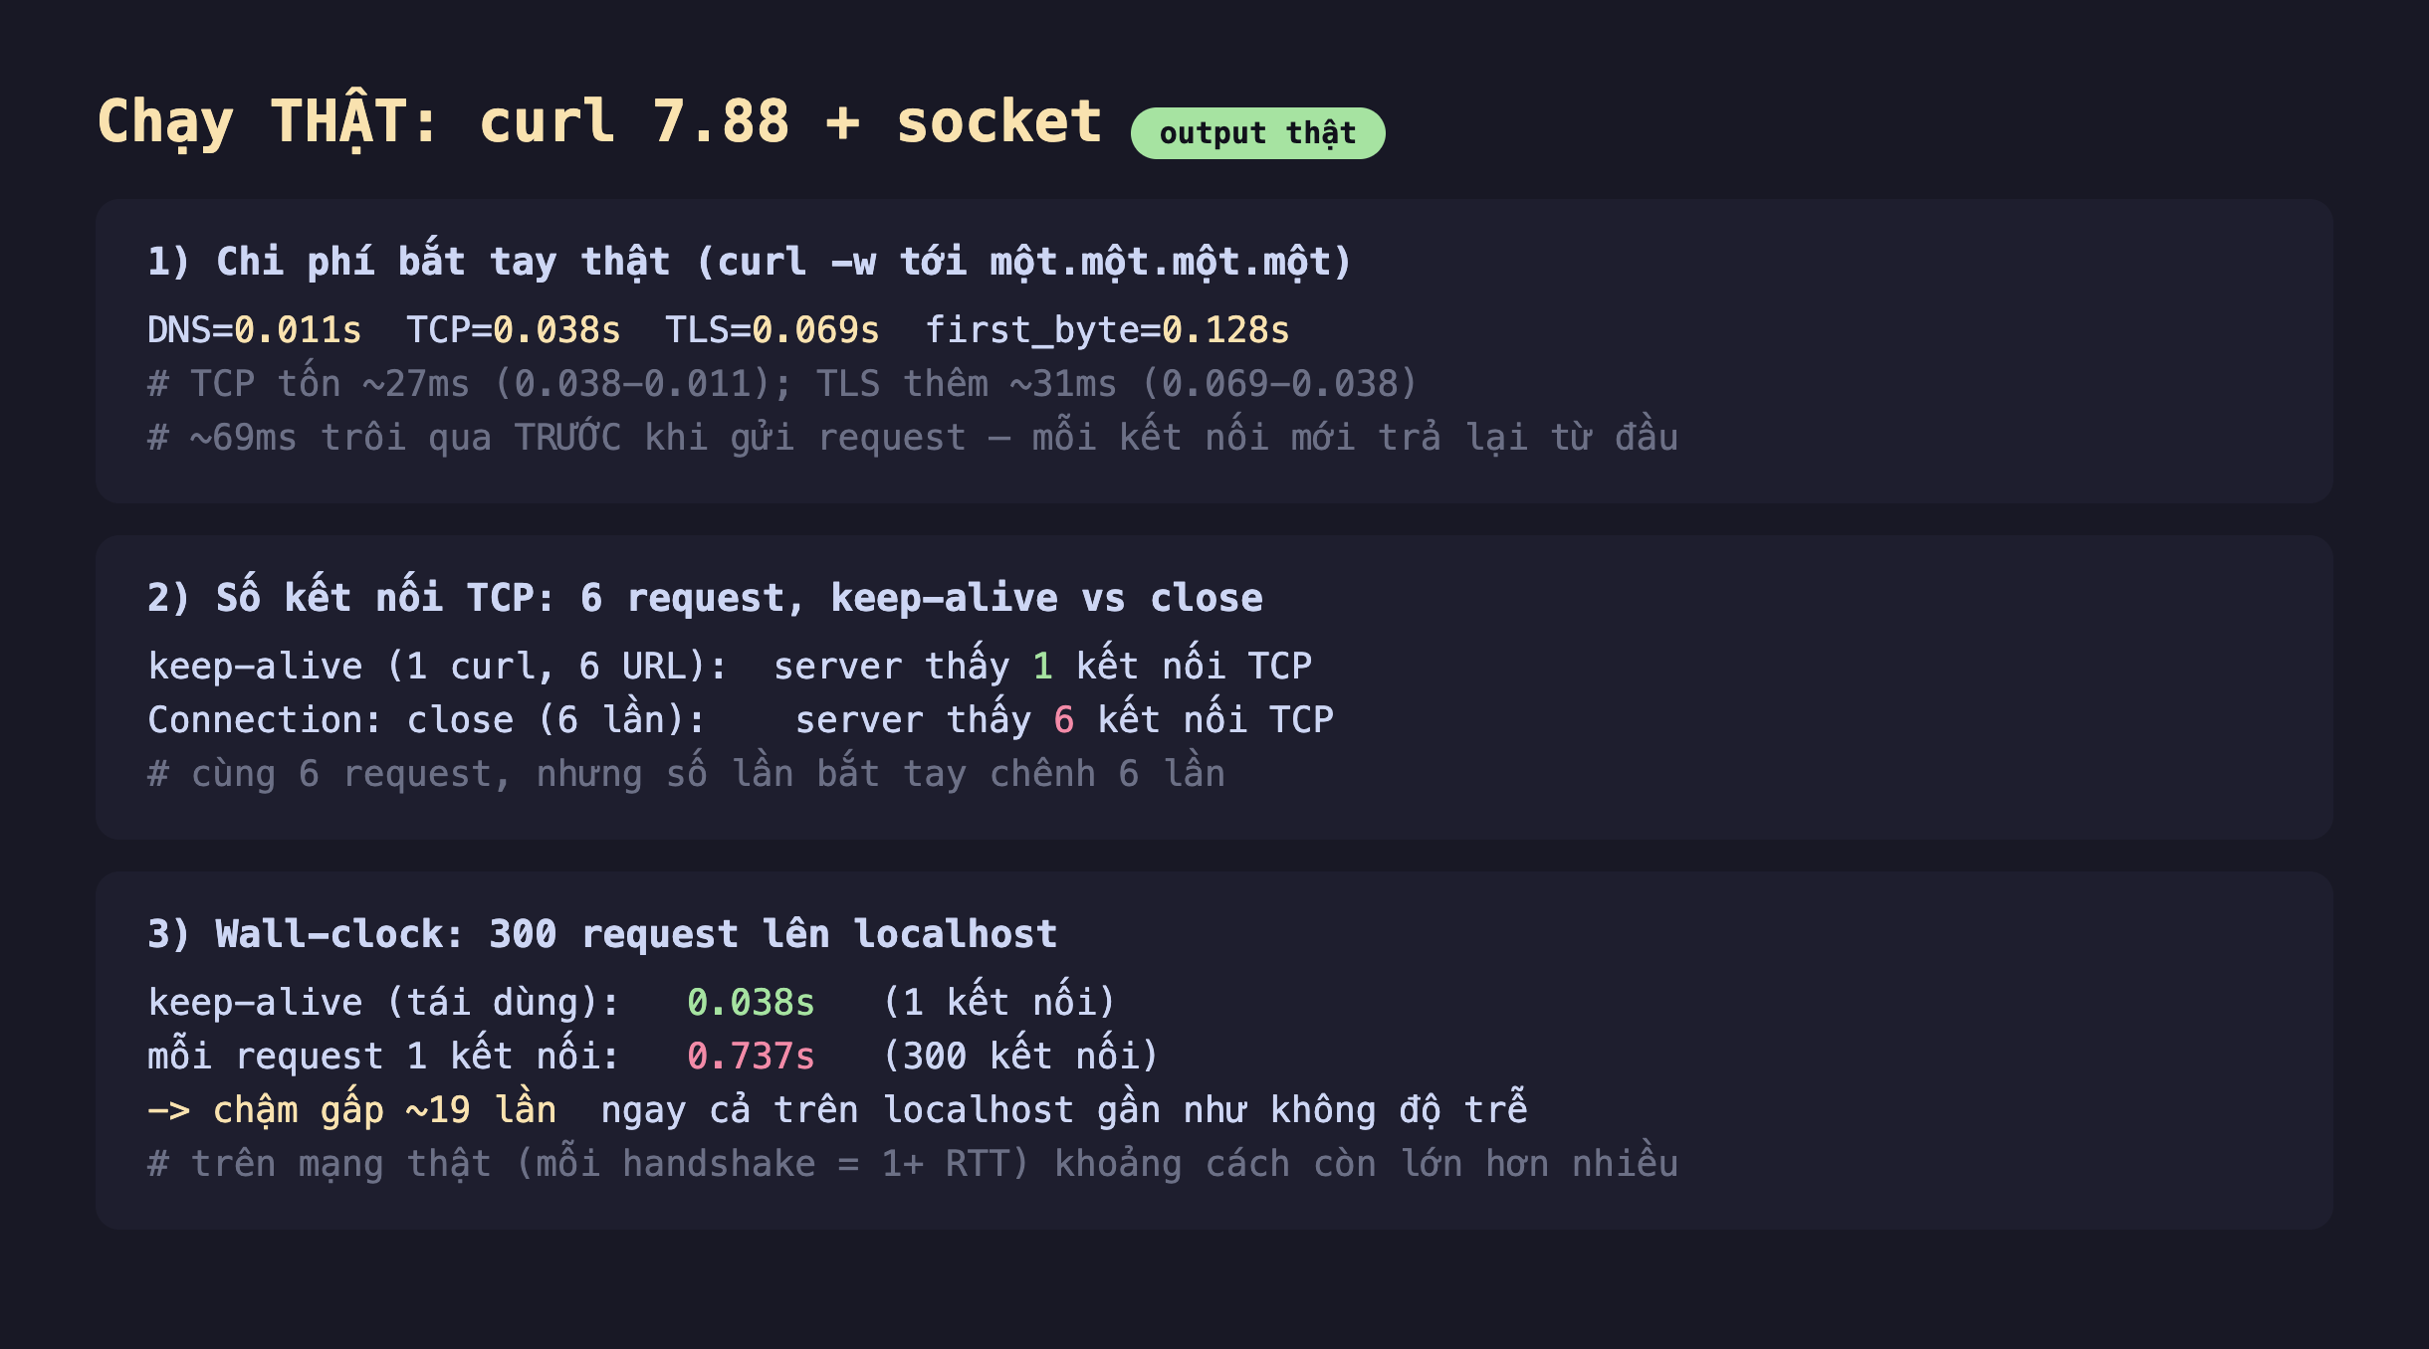
Task: Click comment '~69ms trôi qua TRƯỚC' line
Action: (x=913, y=438)
